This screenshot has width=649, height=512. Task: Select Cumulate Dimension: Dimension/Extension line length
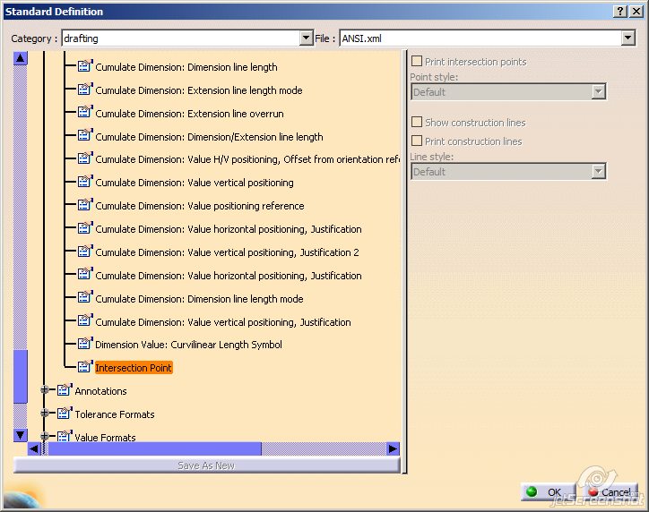click(209, 137)
